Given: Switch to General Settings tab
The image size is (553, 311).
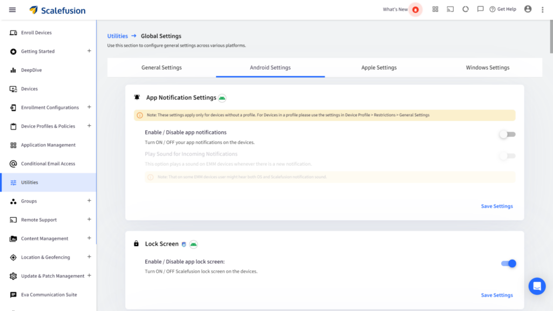Looking at the screenshot, I should coord(161,67).
